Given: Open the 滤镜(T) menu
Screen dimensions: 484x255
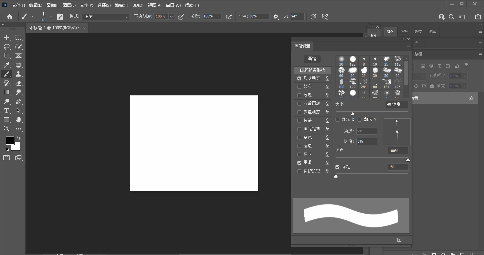Looking at the screenshot, I should pyautogui.click(x=121, y=5).
